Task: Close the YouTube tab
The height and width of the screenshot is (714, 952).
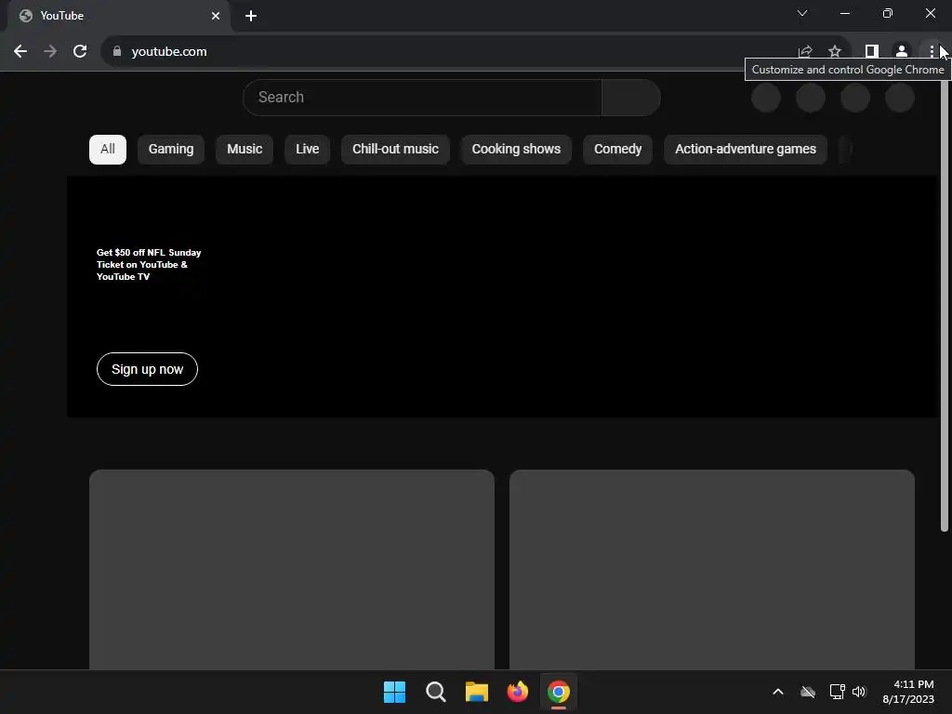Action: tap(216, 16)
